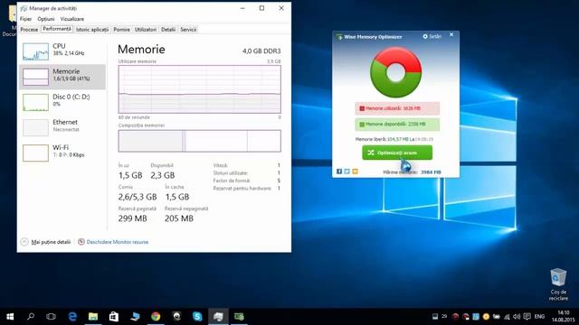Launch Google Chrome from the taskbar

[x=156, y=317]
